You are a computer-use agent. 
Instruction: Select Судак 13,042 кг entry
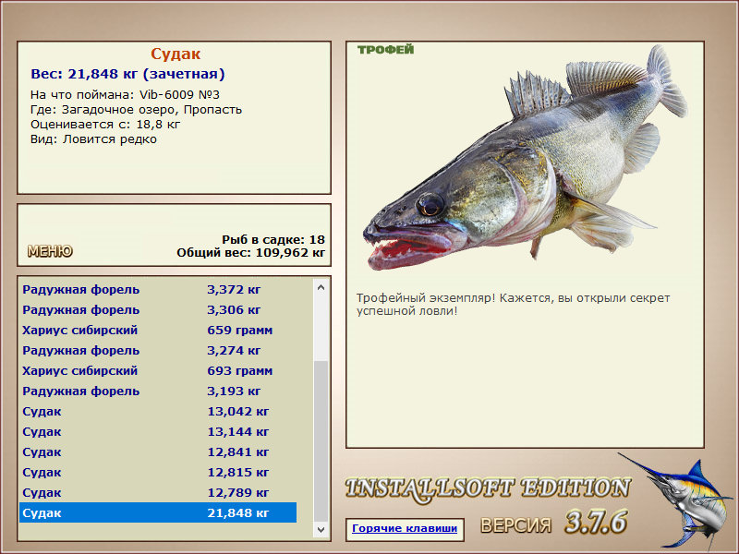pyautogui.click(x=157, y=412)
